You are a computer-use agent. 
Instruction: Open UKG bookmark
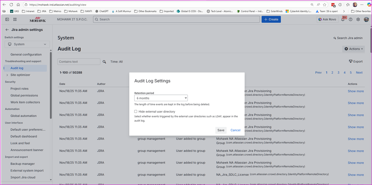pos(15,11)
